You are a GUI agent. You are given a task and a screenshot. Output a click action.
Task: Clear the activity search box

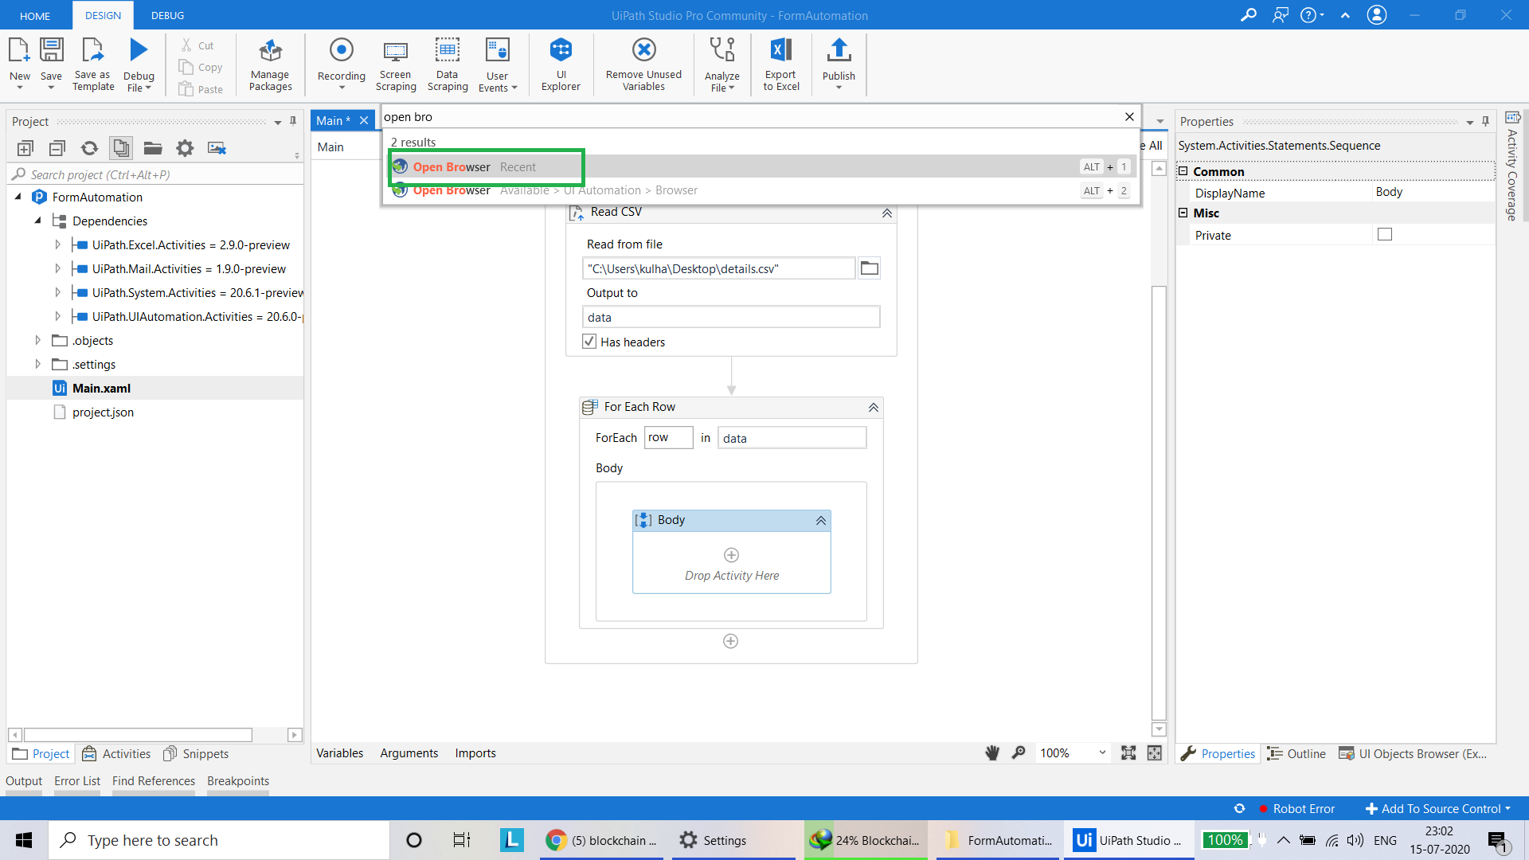(1129, 117)
